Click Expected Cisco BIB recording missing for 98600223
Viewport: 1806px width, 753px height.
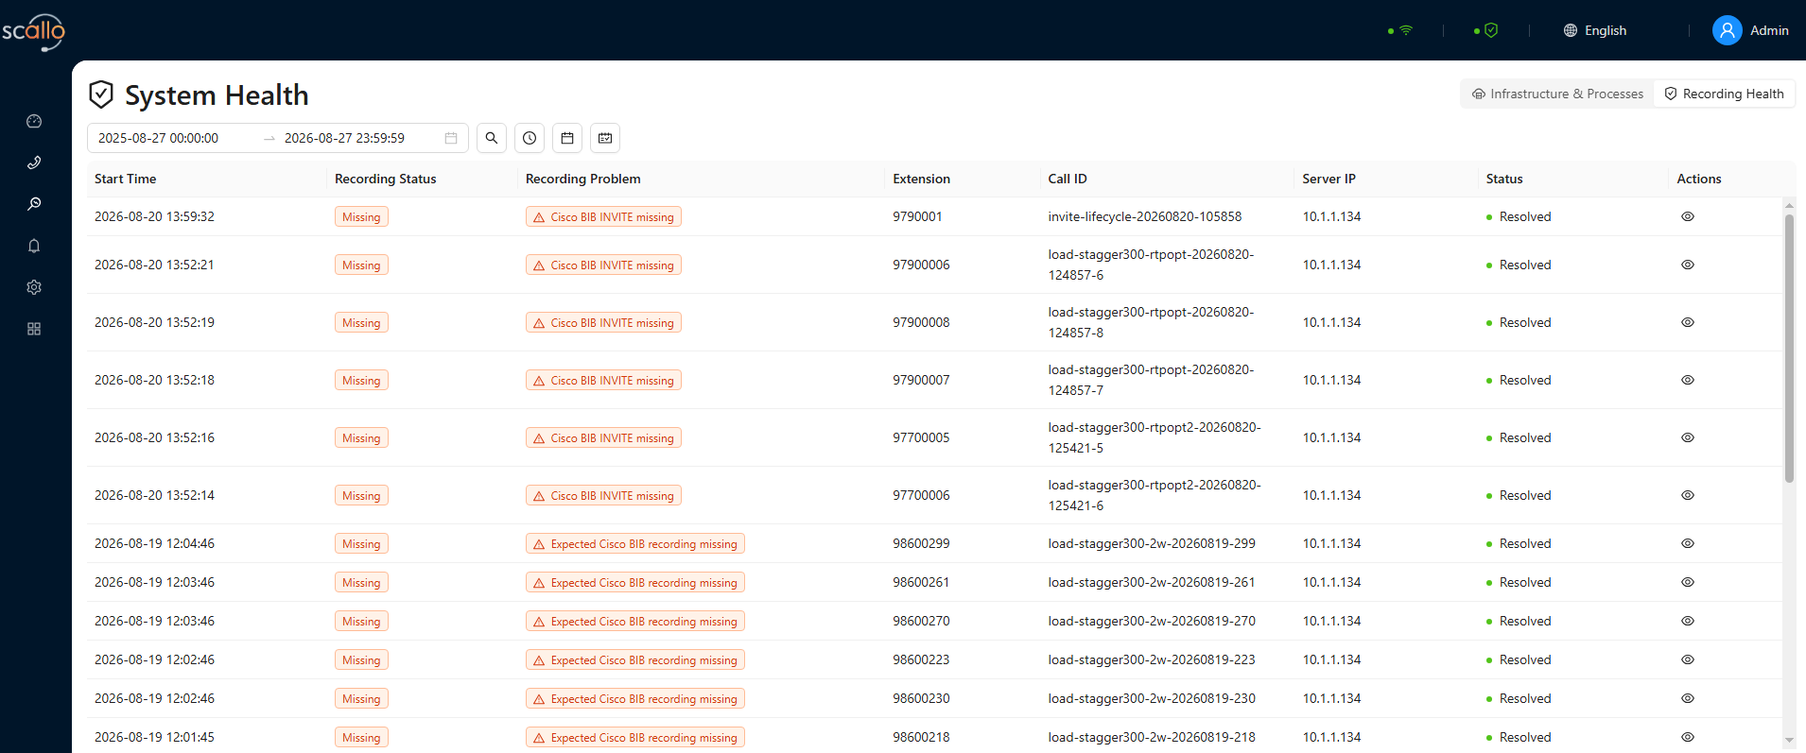point(635,659)
